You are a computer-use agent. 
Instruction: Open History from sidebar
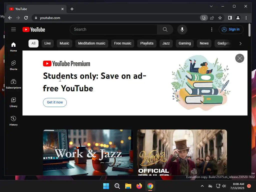click(x=13, y=121)
